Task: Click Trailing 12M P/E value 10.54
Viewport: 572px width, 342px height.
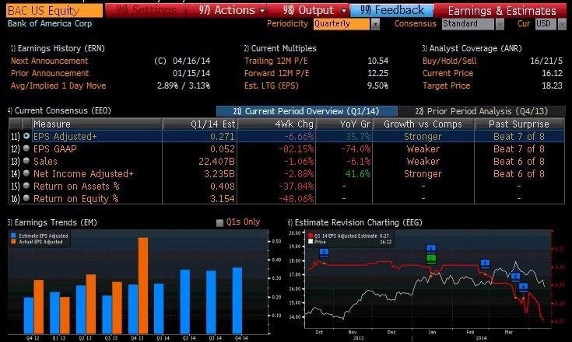Action: pyautogui.click(x=378, y=61)
